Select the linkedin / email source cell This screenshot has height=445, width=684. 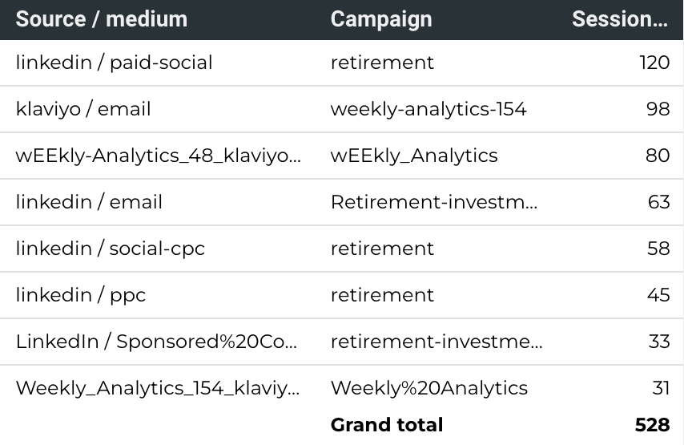pos(89,202)
